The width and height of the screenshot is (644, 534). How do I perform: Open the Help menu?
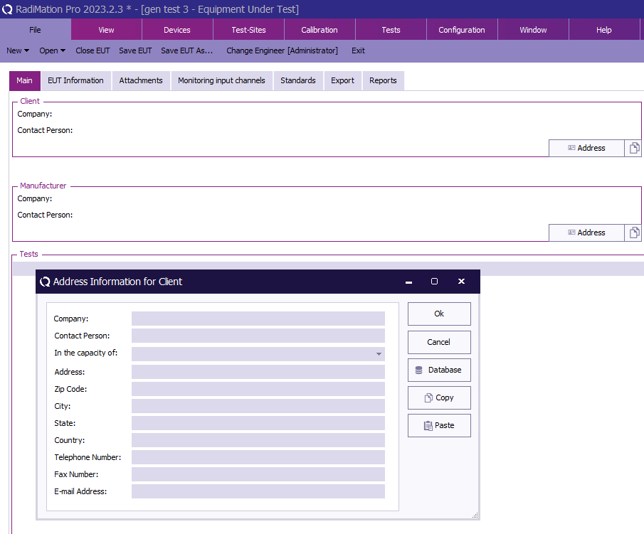pos(603,30)
